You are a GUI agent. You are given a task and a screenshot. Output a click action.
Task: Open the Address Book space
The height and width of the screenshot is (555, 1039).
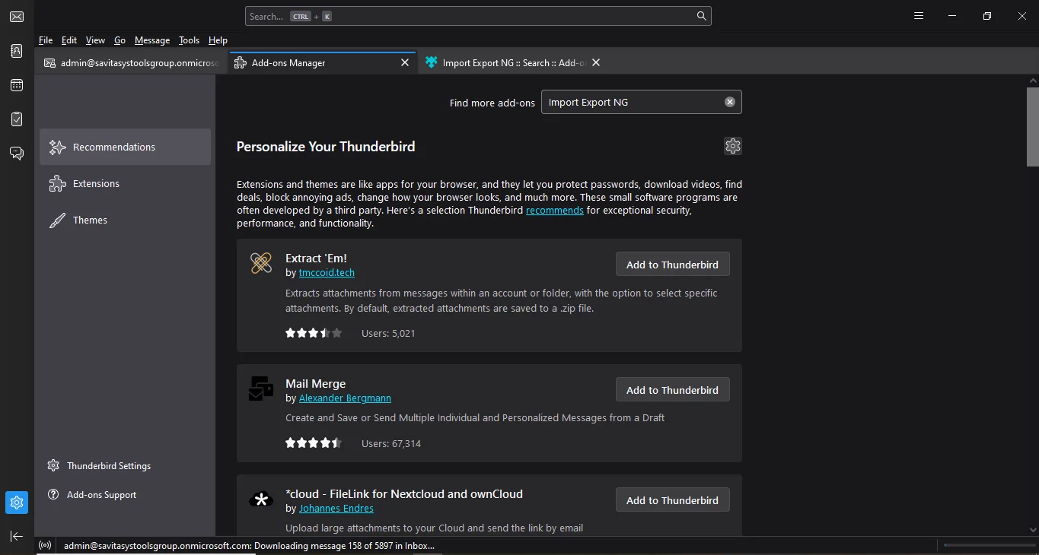click(17, 51)
